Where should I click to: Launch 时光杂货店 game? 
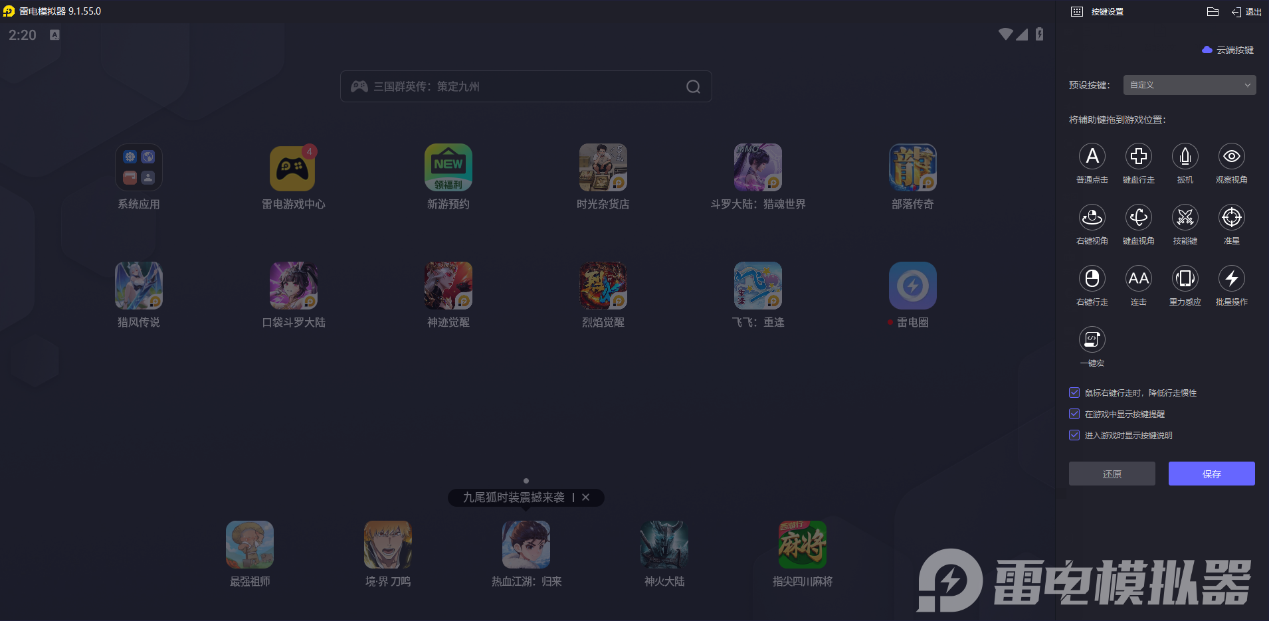coord(603,167)
